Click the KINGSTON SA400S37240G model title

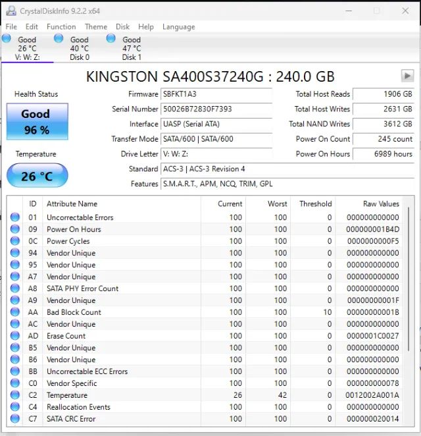(210, 76)
